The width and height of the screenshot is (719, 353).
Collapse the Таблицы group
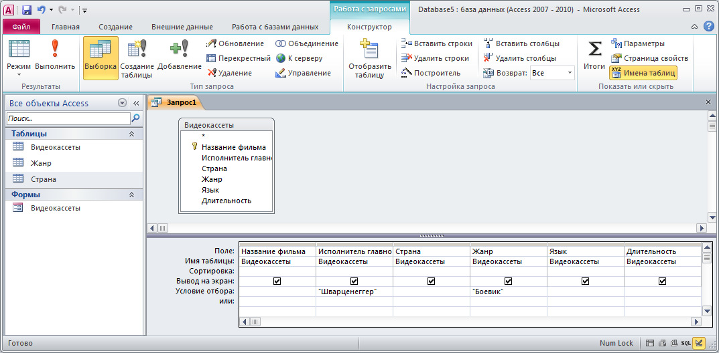tap(131, 134)
